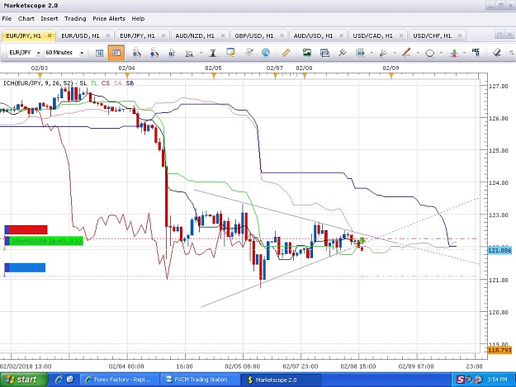This screenshot has height=387, width=516.
Task: Click the horizontal arrows chart shift icon
Action: 360,53
